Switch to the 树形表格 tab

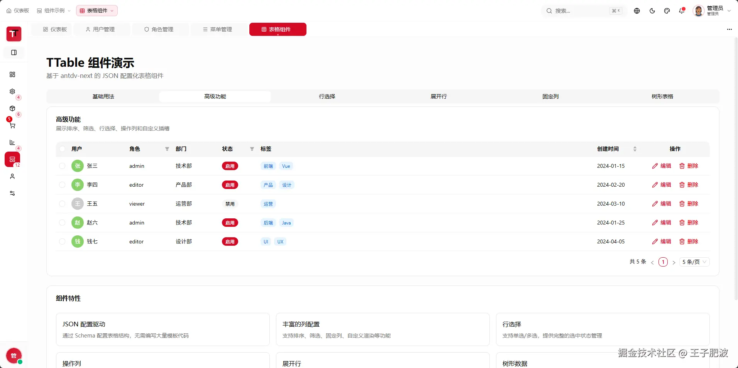(662, 96)
